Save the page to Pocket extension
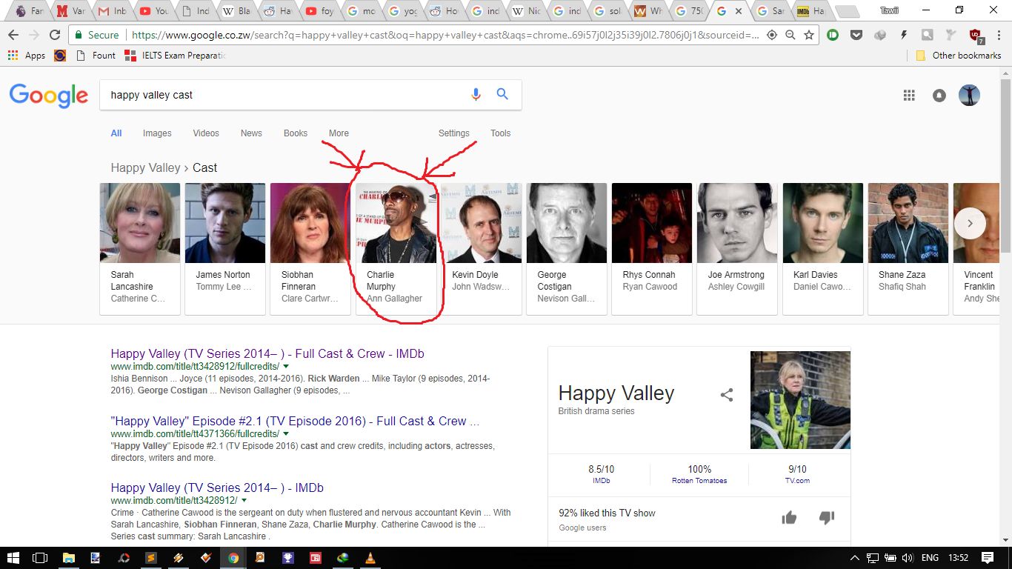This screenshot has height=569, width=1012. tap(856, 34)
